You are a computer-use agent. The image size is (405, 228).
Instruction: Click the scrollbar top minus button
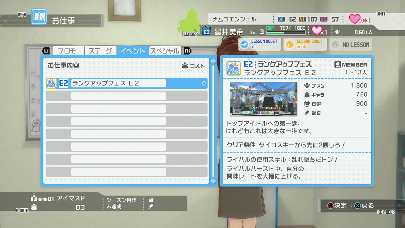tap(213, 61)
